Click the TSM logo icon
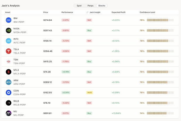This screenshot has height=121, width=181. (9, 61)
